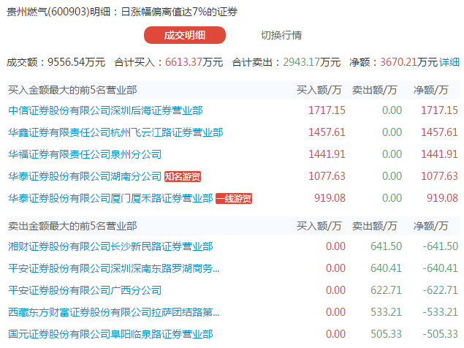Open 湘财证券长沙新民路证券营业部 link
Viewport: 464px width, 348px height.
pos(110,246)
